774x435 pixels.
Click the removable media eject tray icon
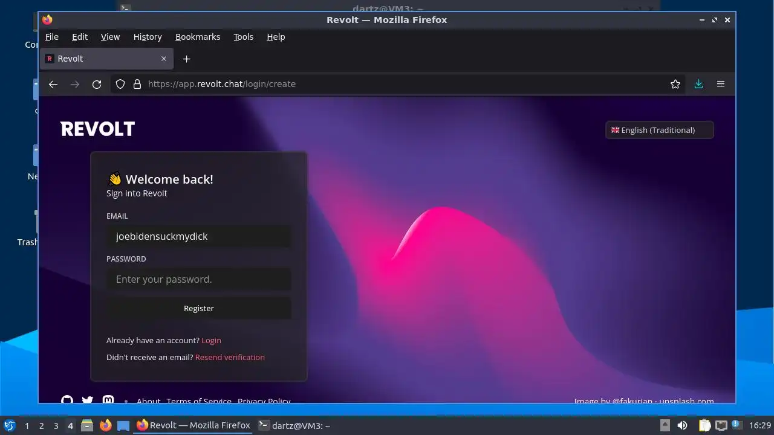click(x=665, y=425)
